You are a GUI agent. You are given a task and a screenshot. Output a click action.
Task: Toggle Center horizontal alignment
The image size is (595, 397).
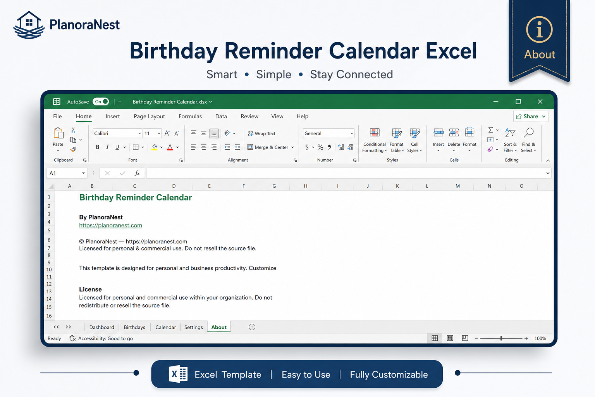203,147
